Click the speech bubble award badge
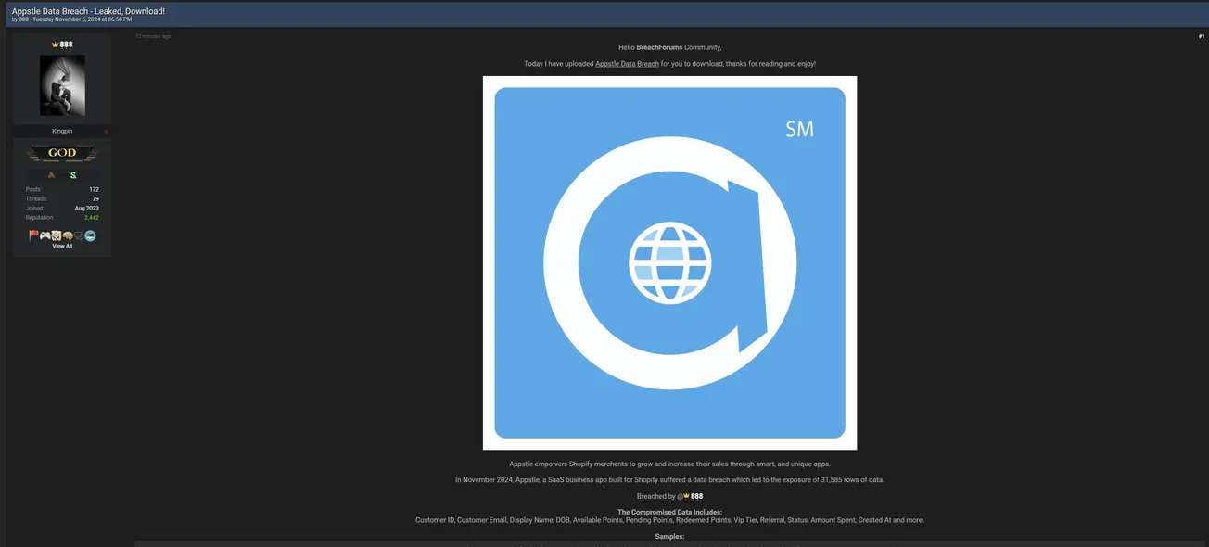1209x547 pixels. point(79,235)
